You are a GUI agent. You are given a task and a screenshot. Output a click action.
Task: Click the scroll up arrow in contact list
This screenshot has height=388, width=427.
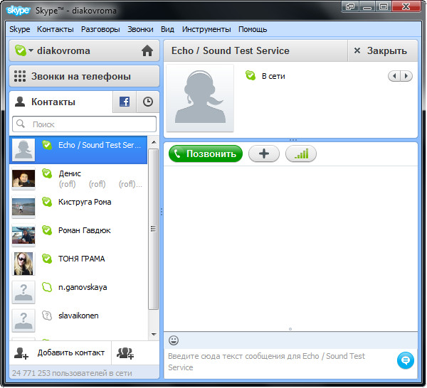[154, 142]
